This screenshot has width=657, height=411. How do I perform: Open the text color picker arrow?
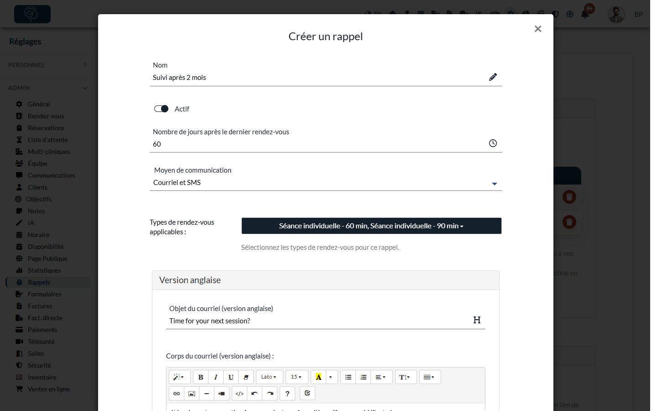click(331, 377)
